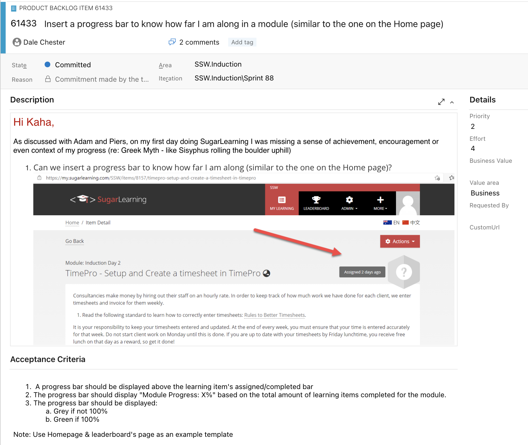Screen dimensions: 528x445
Task: Open the red Actions dropdown
Action: pyautogui.click(x=400, y=241)
